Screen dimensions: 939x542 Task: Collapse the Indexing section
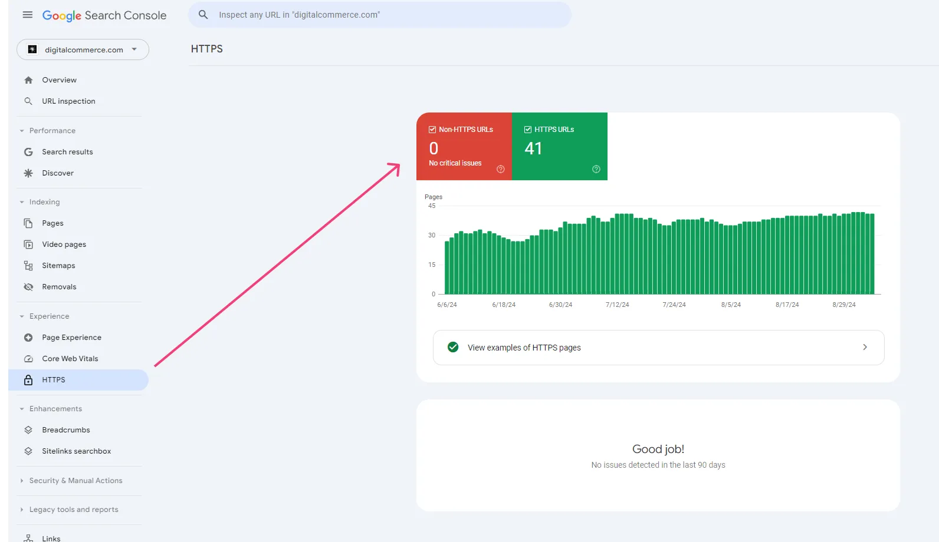click(22, 202)
